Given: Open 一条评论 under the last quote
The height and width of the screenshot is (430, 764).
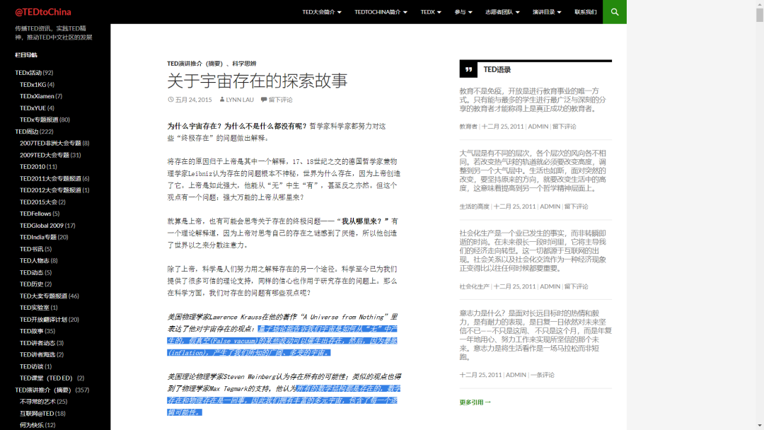Looking at the screenshot, I should click(543, 375).
